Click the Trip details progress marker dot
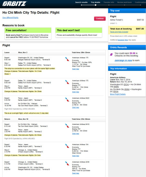The width and height of the screenshot is (146, 177). point(96,5)
